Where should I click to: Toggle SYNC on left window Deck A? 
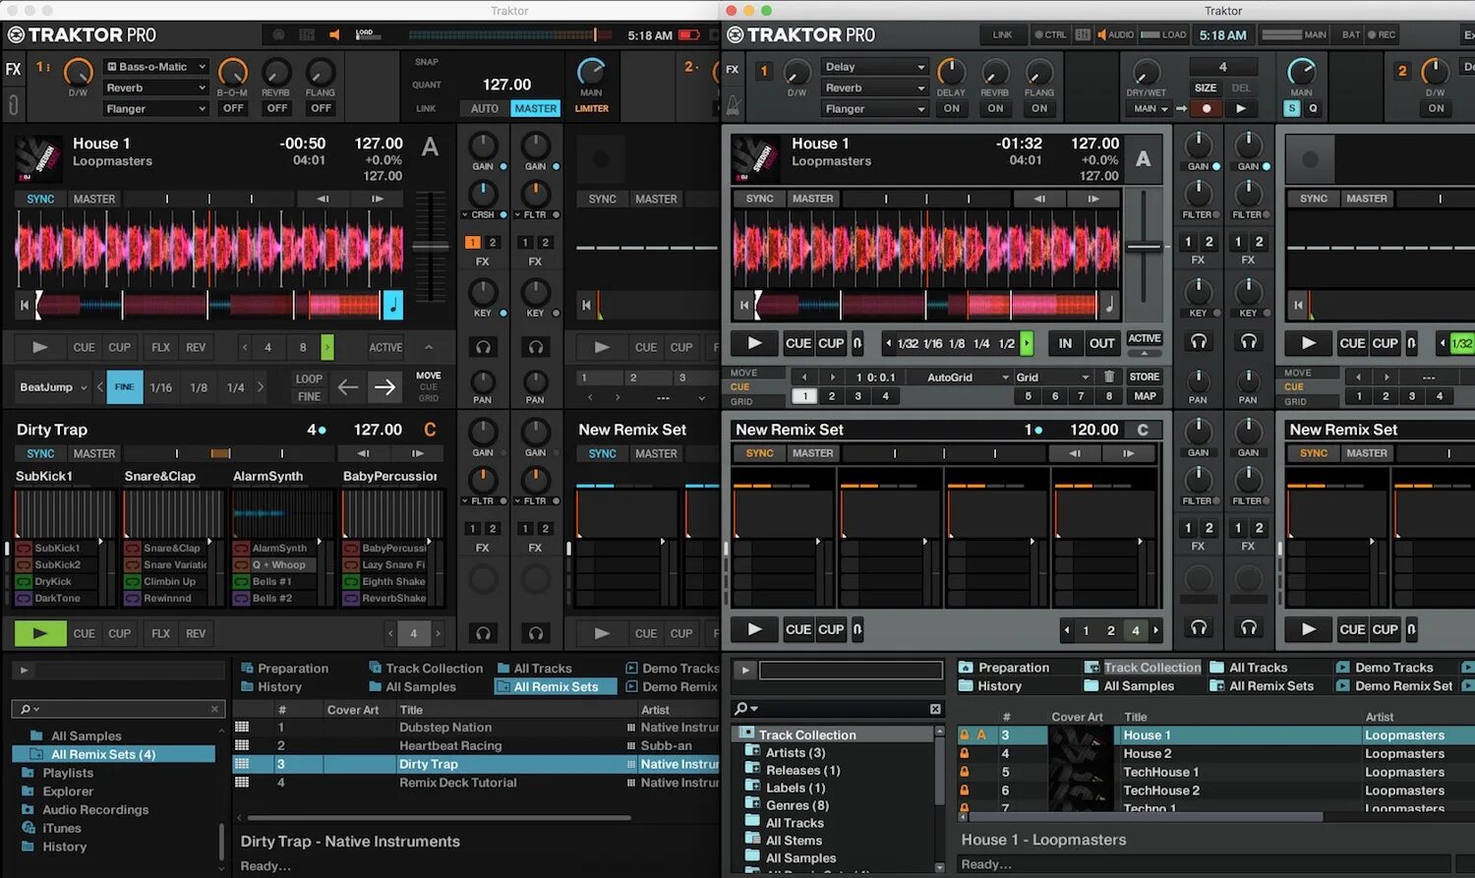[x=40, y=199]
